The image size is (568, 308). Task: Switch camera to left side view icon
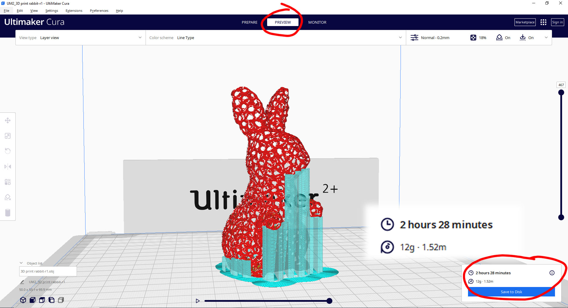point(51,300)
